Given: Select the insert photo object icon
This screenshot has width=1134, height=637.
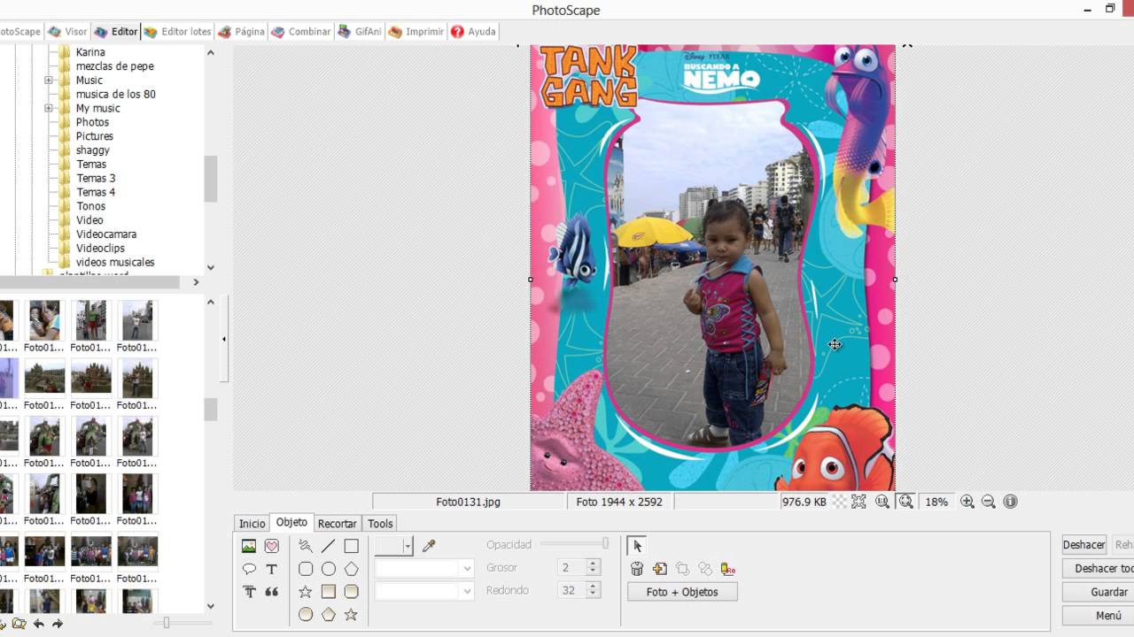Looking at the screenshot, I should 249,546.
